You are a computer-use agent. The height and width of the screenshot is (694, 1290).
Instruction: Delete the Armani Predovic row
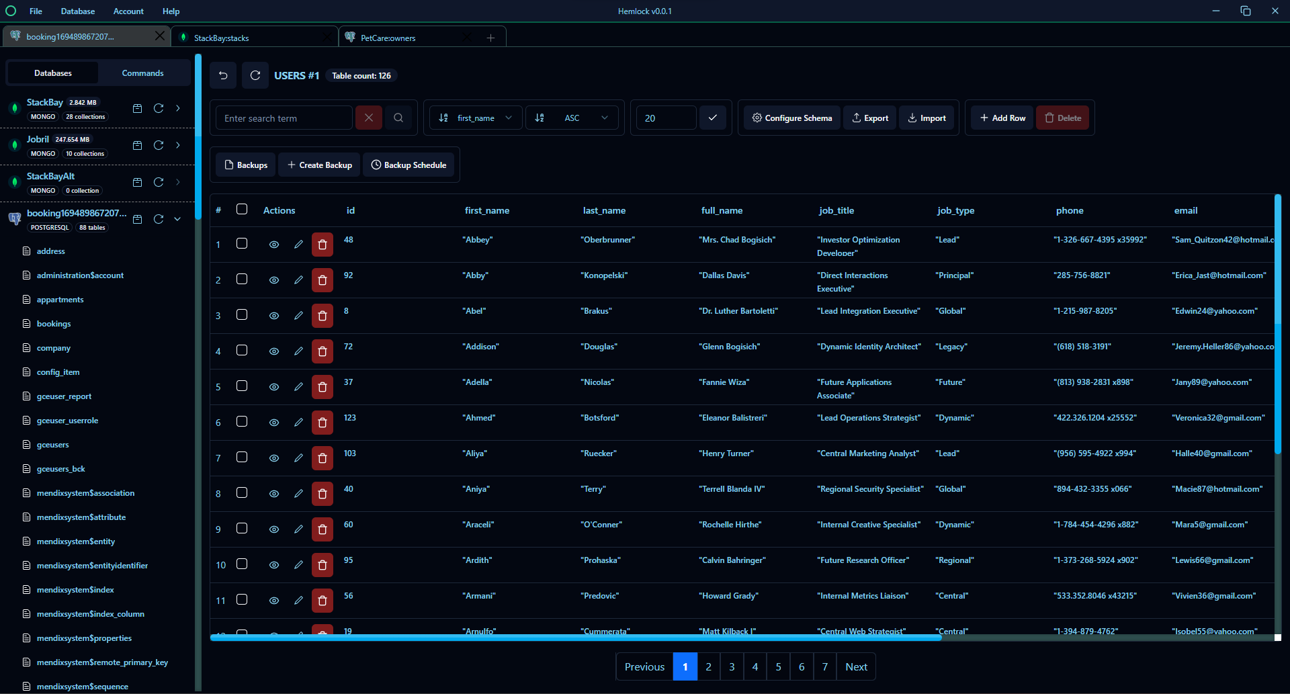322,601
